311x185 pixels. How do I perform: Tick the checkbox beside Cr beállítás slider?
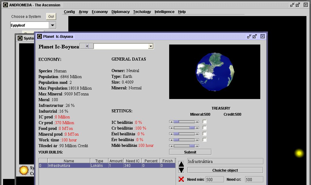coord(205,128)
